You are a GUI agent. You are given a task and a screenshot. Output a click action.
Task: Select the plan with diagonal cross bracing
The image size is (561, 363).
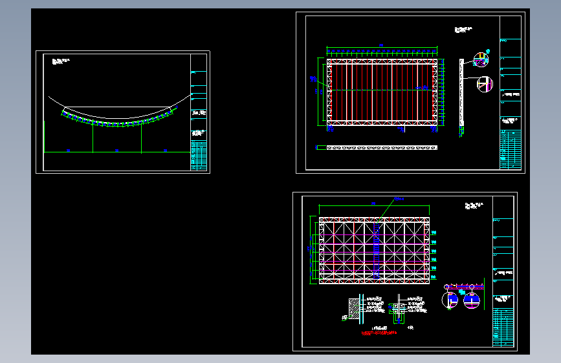click(x=374, y=251)
